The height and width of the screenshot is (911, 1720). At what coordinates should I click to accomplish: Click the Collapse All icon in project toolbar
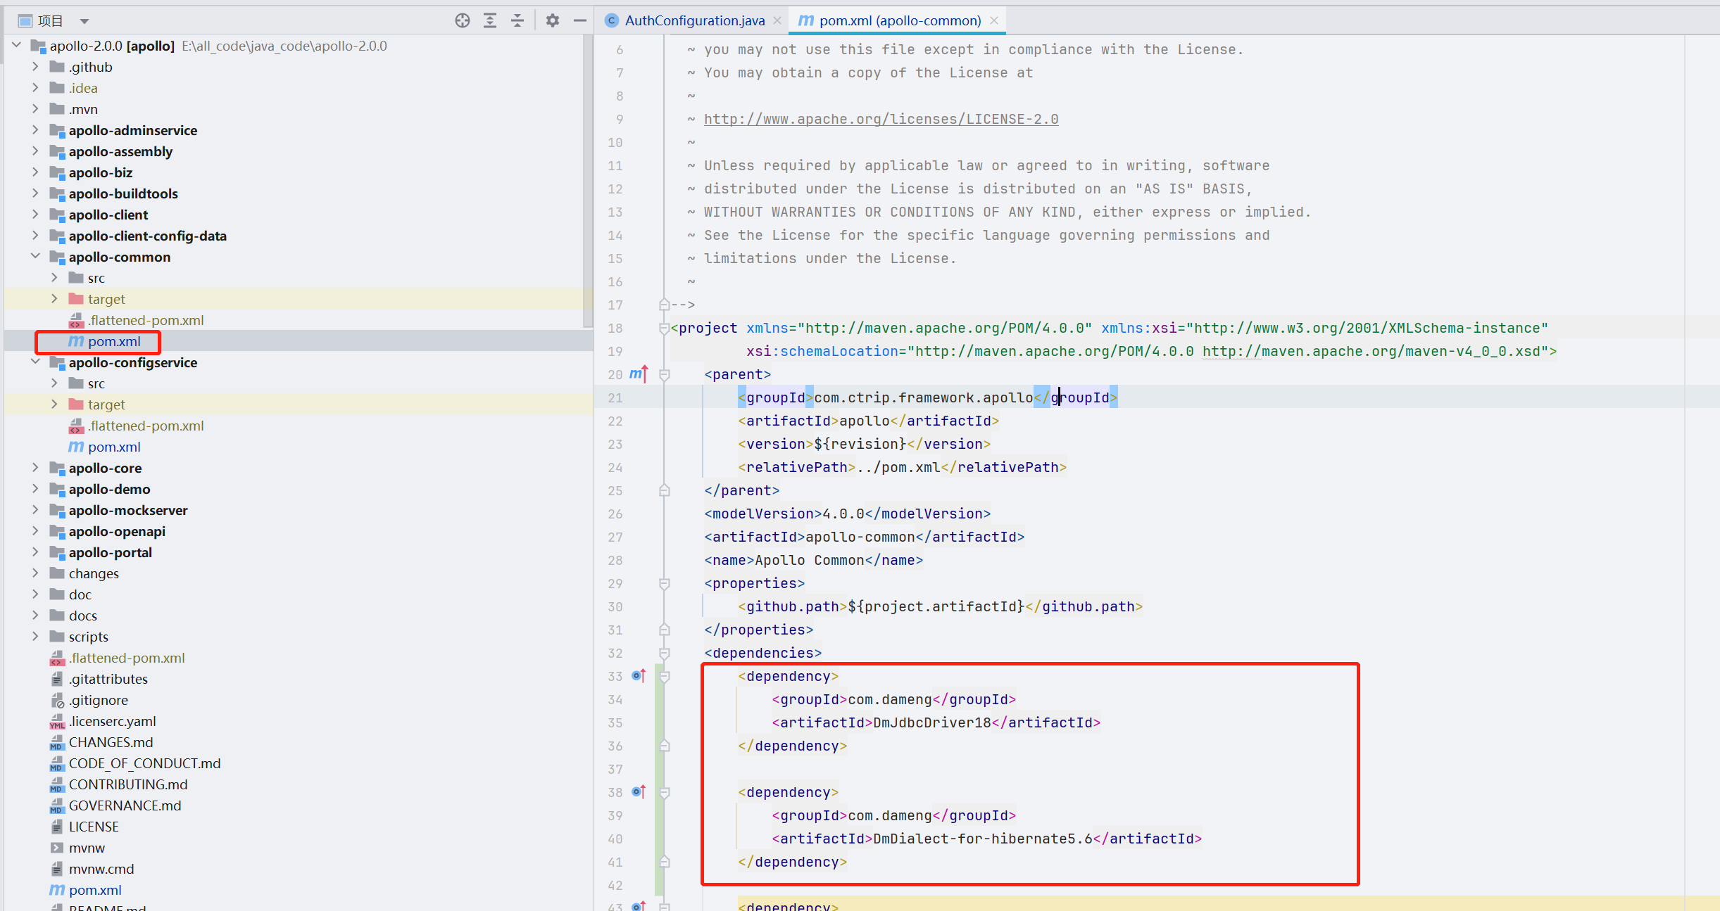point(517,20)
